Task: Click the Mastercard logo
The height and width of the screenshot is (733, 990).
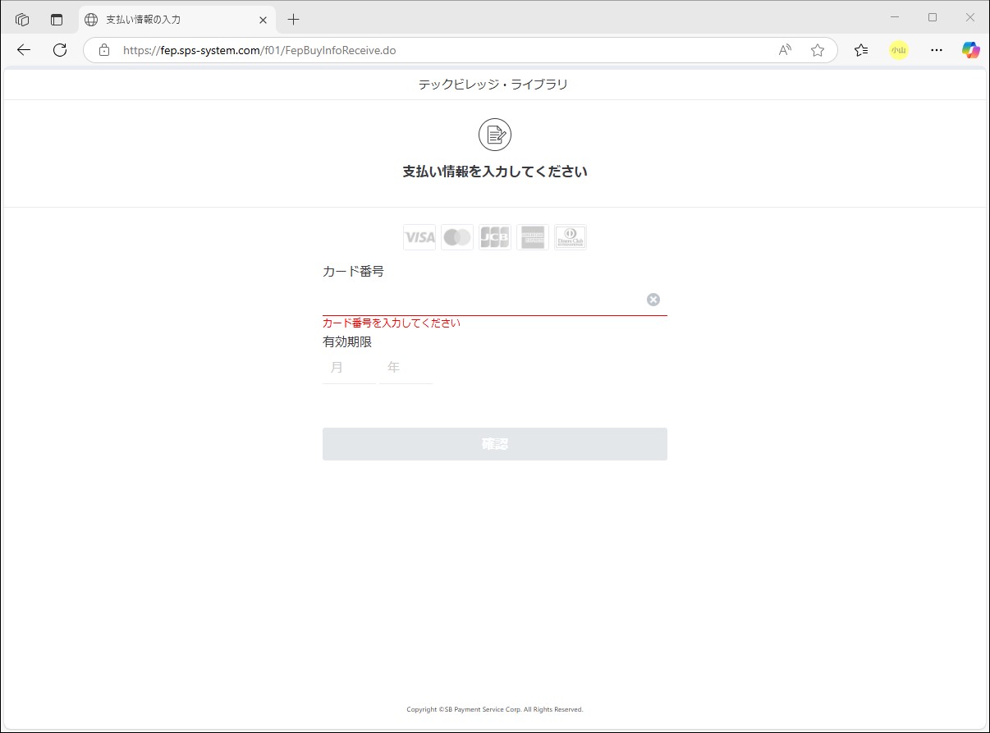Action: tap(457, 237)
